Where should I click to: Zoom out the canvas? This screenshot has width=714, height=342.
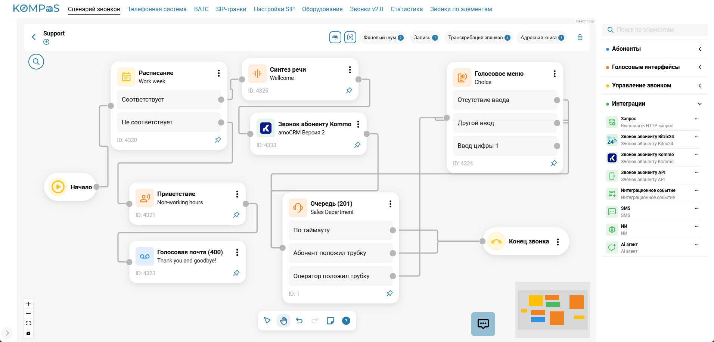coord(28,314)
